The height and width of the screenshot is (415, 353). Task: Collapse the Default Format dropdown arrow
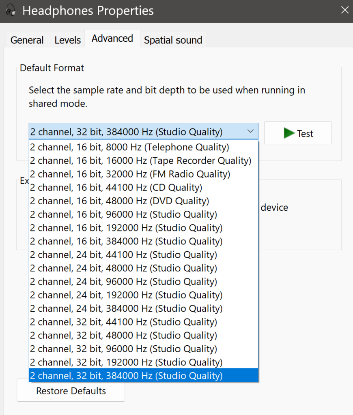pos(250,132)
